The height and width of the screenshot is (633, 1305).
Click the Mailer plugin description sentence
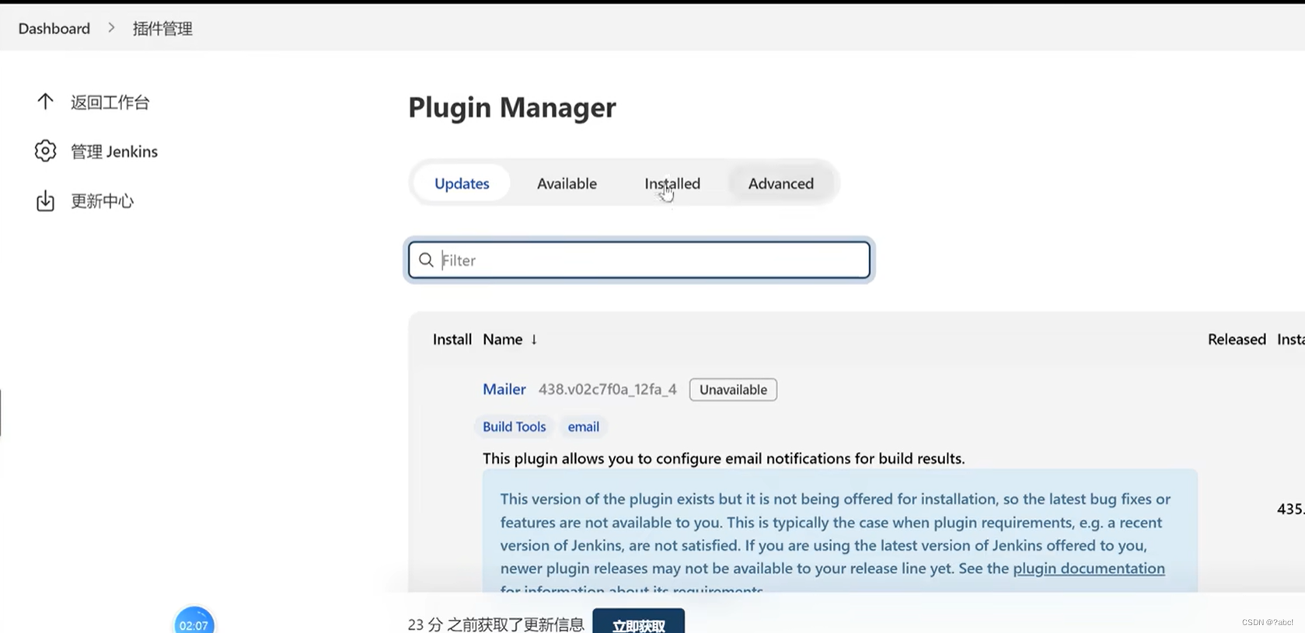[724, 458]
